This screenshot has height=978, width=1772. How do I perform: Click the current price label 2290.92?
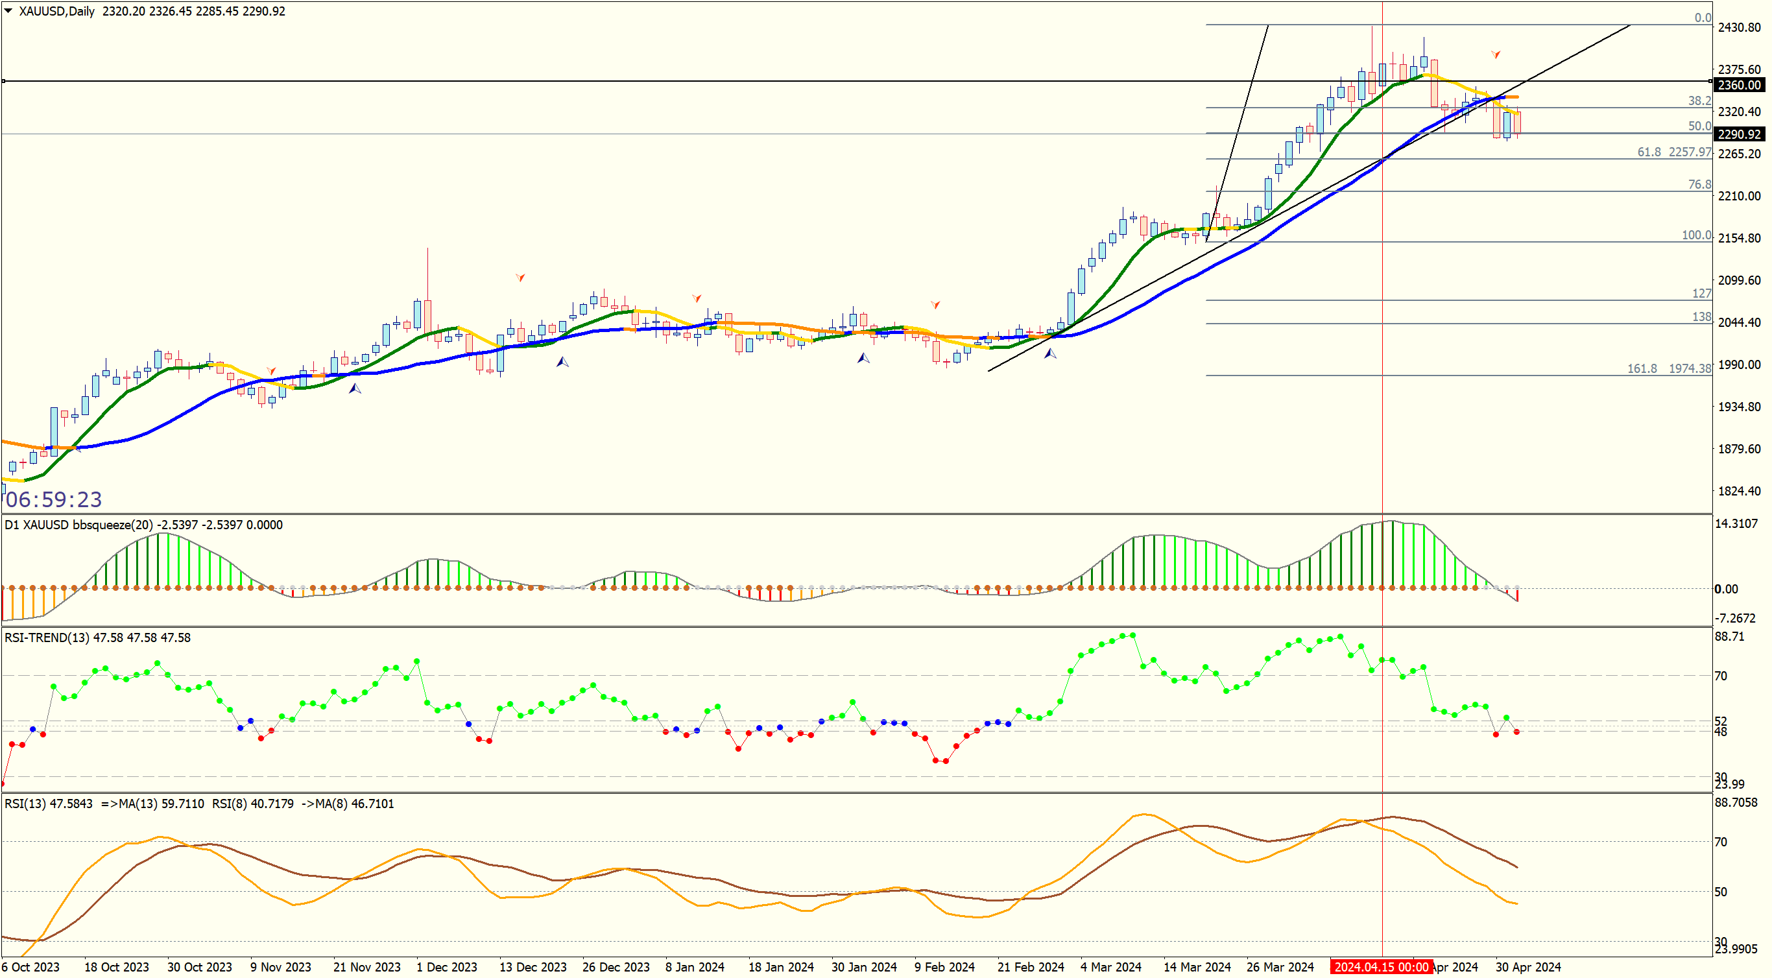coord(1739,134)
